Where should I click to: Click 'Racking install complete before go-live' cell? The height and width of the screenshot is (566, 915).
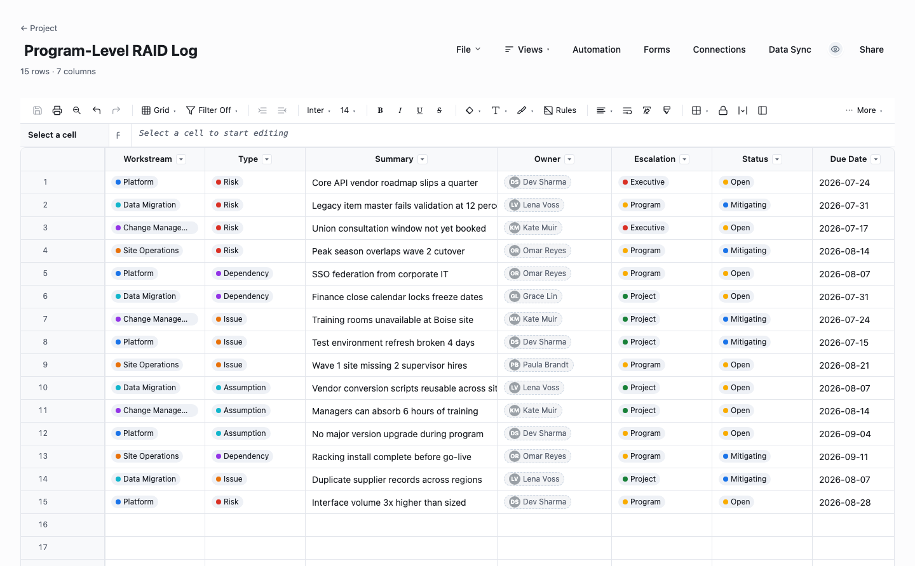point(401,457)
